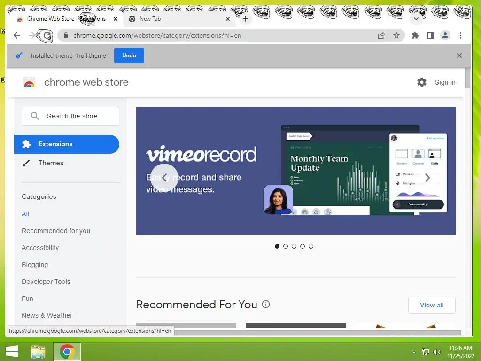Open the Chrome profile avatar
This screenshot has height=361, width=481.
tap(445, 35)
